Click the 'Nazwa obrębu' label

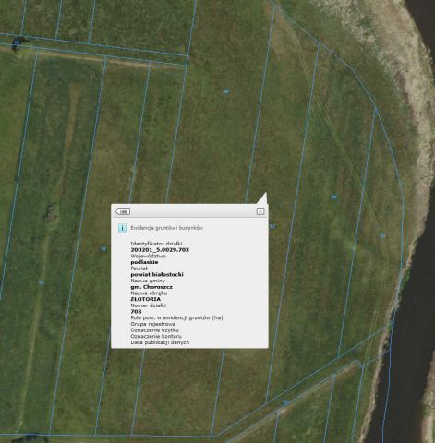coord(149,293)
